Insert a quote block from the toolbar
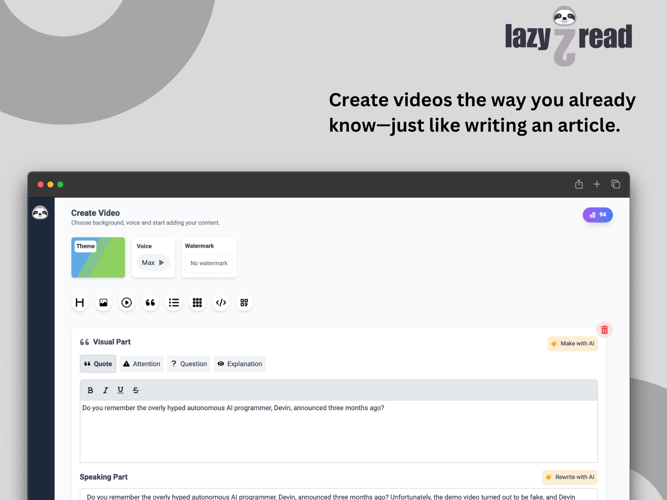The width and height of the screenshot is (667, 500). click(150, 302)
